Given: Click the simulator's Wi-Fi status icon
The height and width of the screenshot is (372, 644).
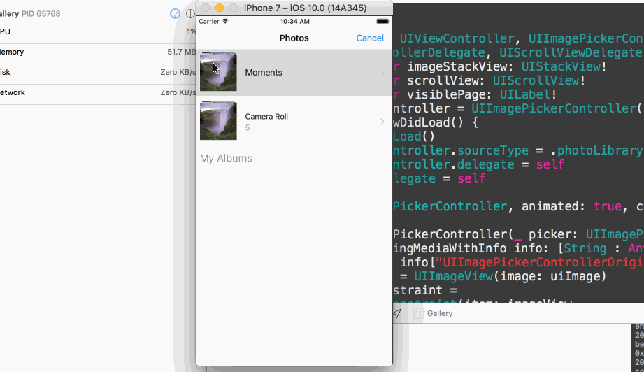Looking at the screenshot, I should [x=225, y=22].
